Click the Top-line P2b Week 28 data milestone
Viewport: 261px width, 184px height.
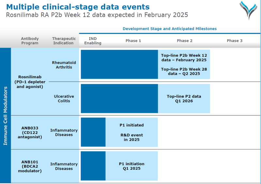pos(184,71)
